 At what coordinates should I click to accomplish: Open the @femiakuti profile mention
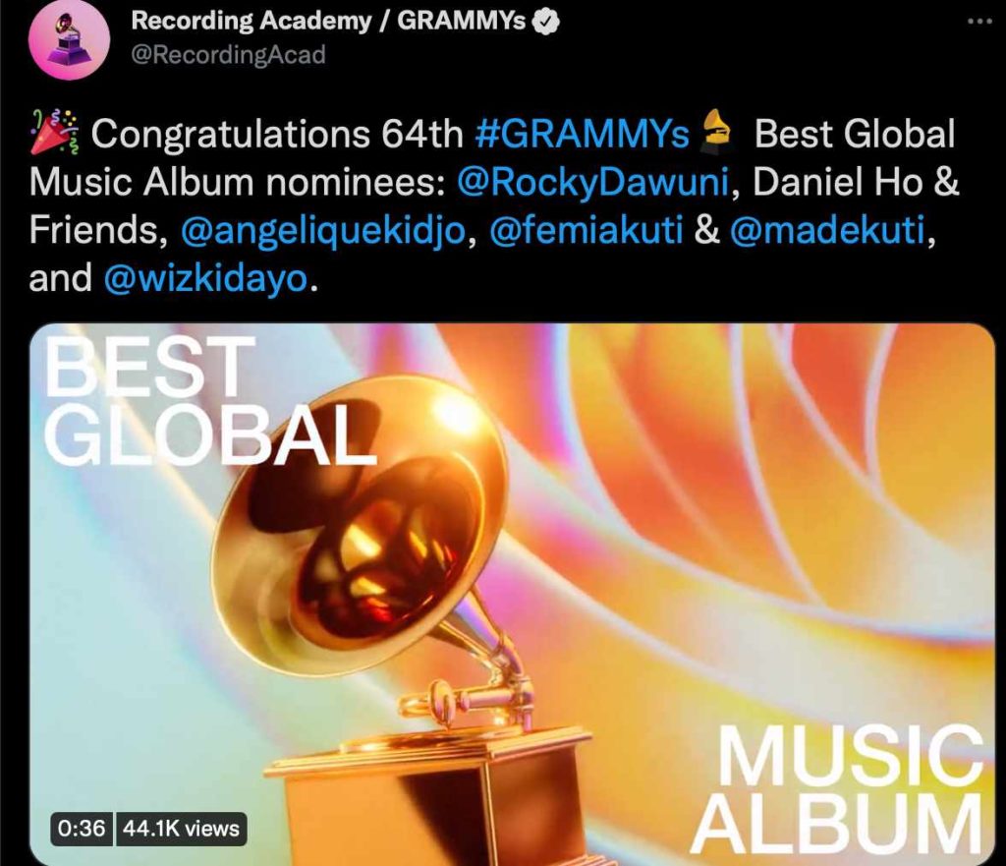coord(586,230)
